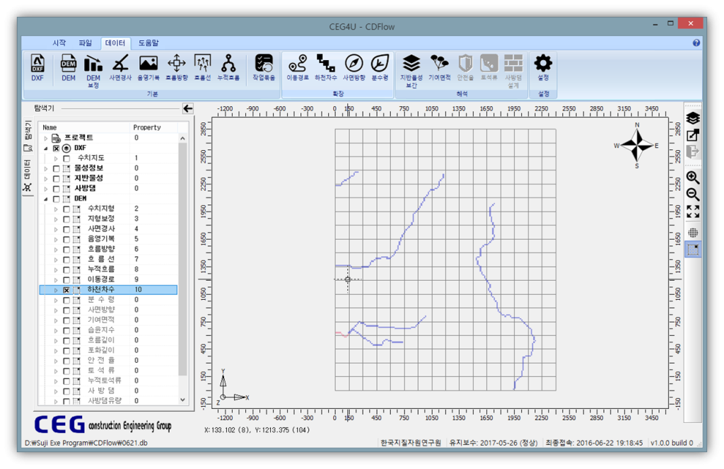Zoom out of the map view
The width and height of the screenshot is (724, 469).
point(693,195)
